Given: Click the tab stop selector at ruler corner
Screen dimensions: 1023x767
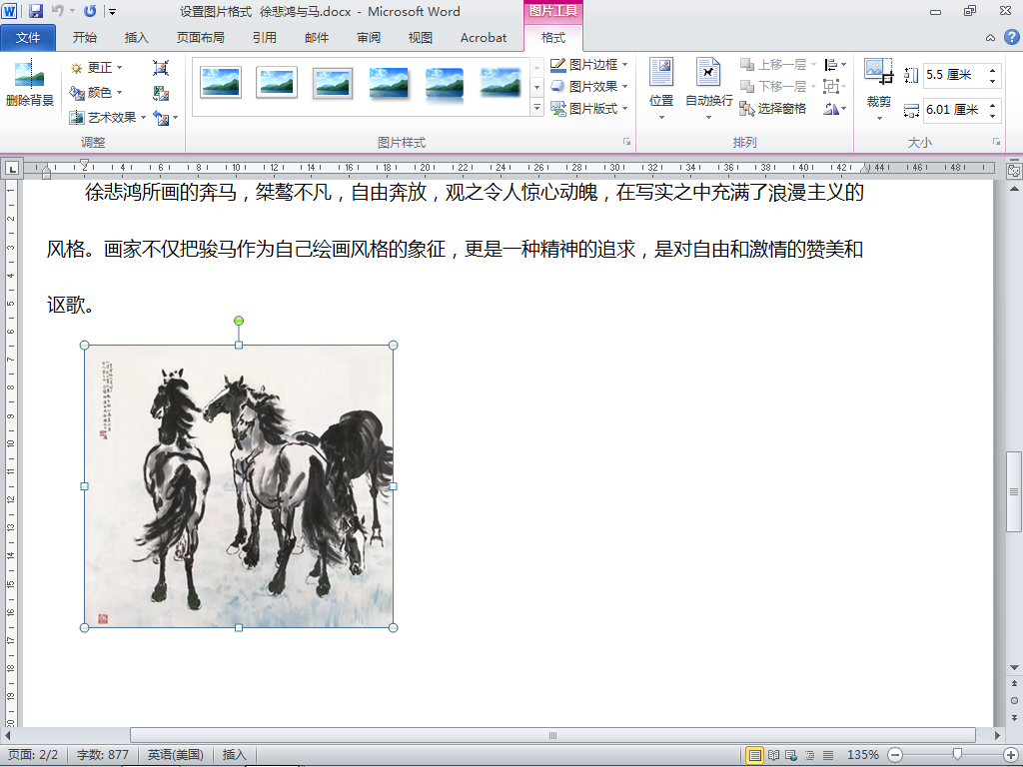Looking at the screenshot, I should [12, 169].
